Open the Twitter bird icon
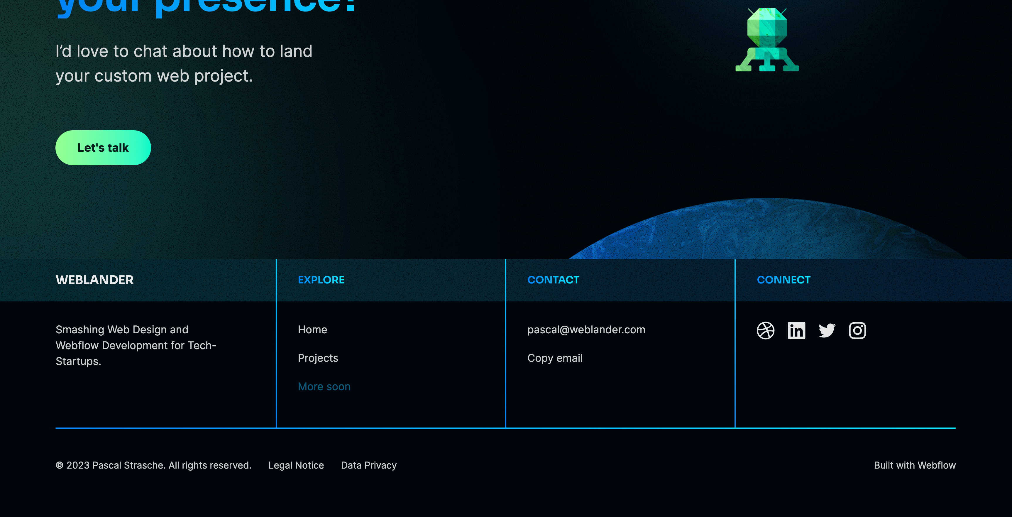The width and height of the screenshot is (1012, 517). tap(827, 330)
